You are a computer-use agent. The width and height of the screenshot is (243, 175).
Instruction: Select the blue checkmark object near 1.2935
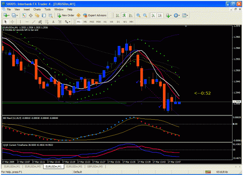(x=160, y=106)
